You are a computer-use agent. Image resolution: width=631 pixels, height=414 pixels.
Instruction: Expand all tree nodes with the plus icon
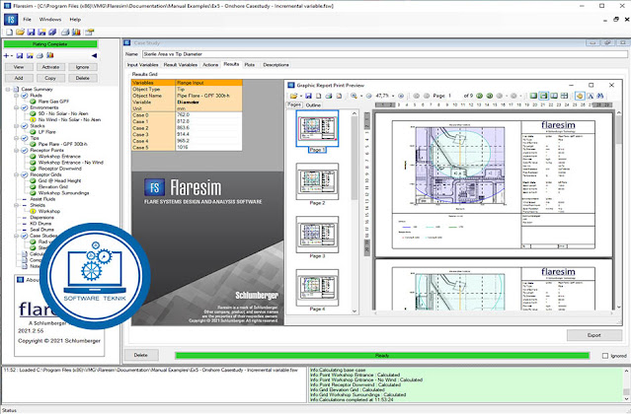pos(6,56)
